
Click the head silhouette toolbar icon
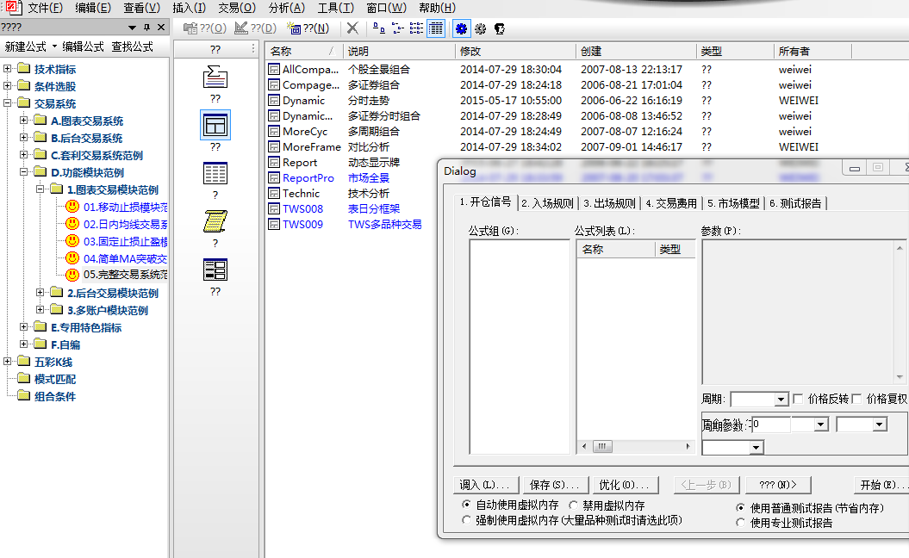pos(499,28)
